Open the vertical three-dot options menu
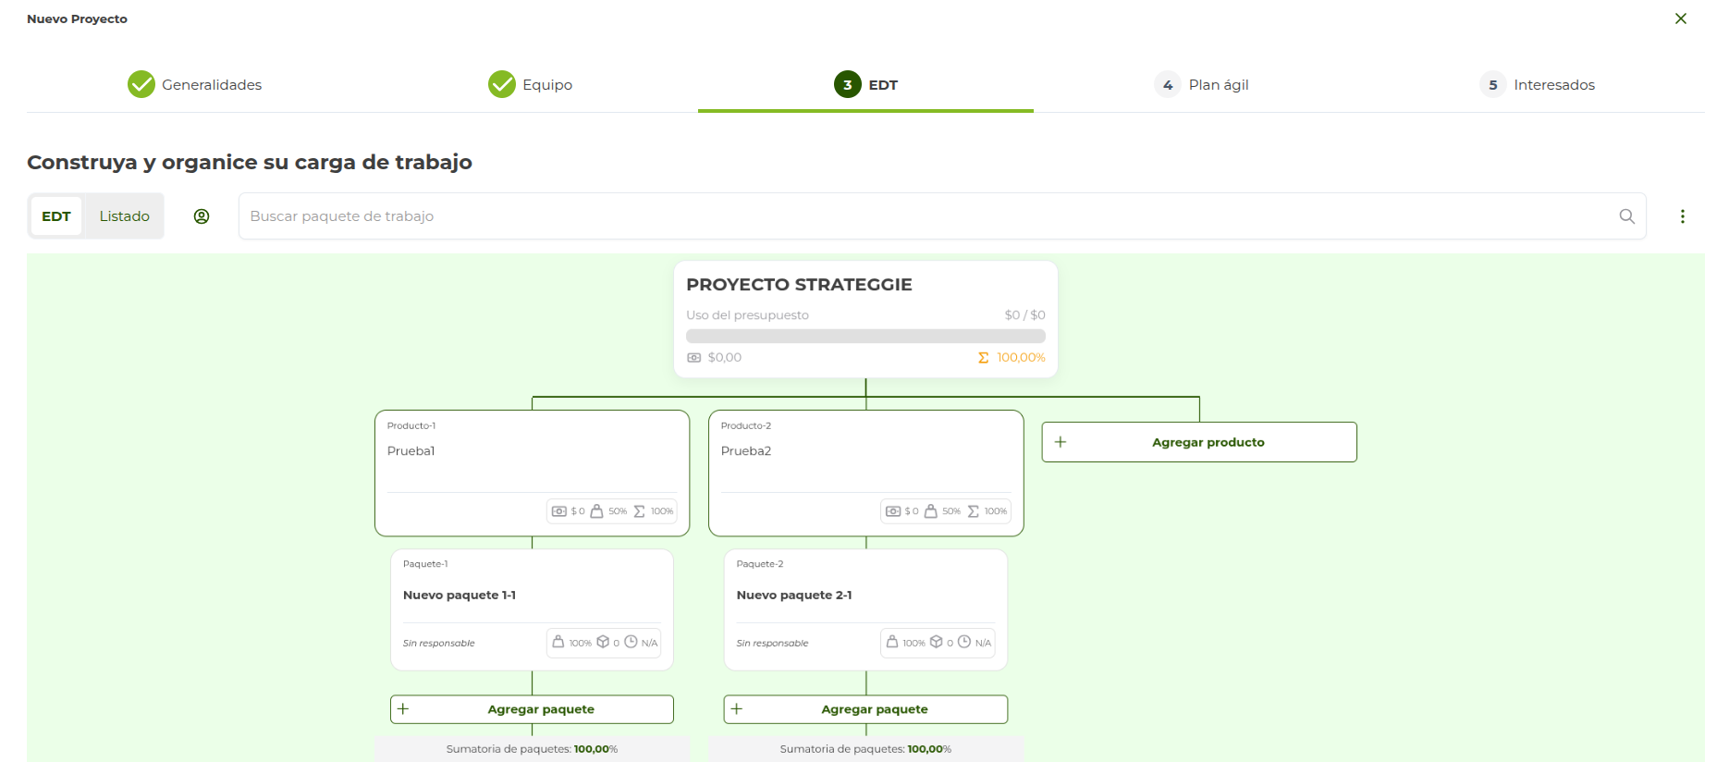The height and width of the screenshot is (762, 1717). click(x=1682, y=216)
